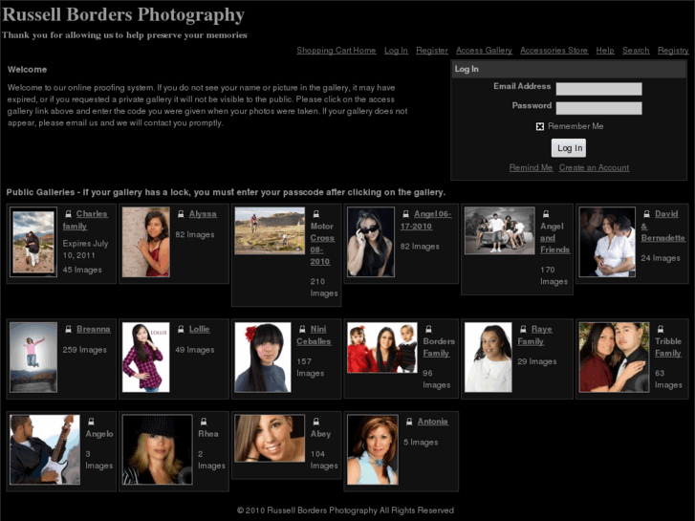Open the Nini Ceballes gallery link
The height and width of the screenshot is (521, 695).
314,336
